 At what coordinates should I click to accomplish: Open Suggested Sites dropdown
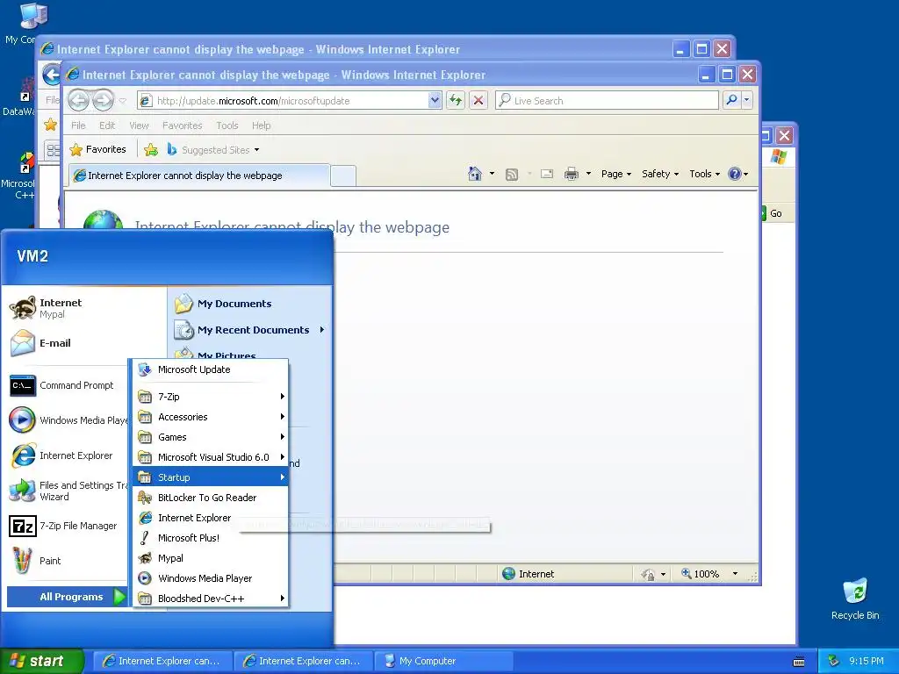pyautogui.click(x=256, y=150)
